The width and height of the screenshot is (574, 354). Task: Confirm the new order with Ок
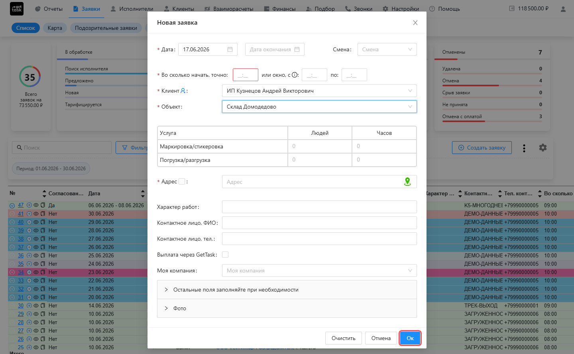point(410,338)
